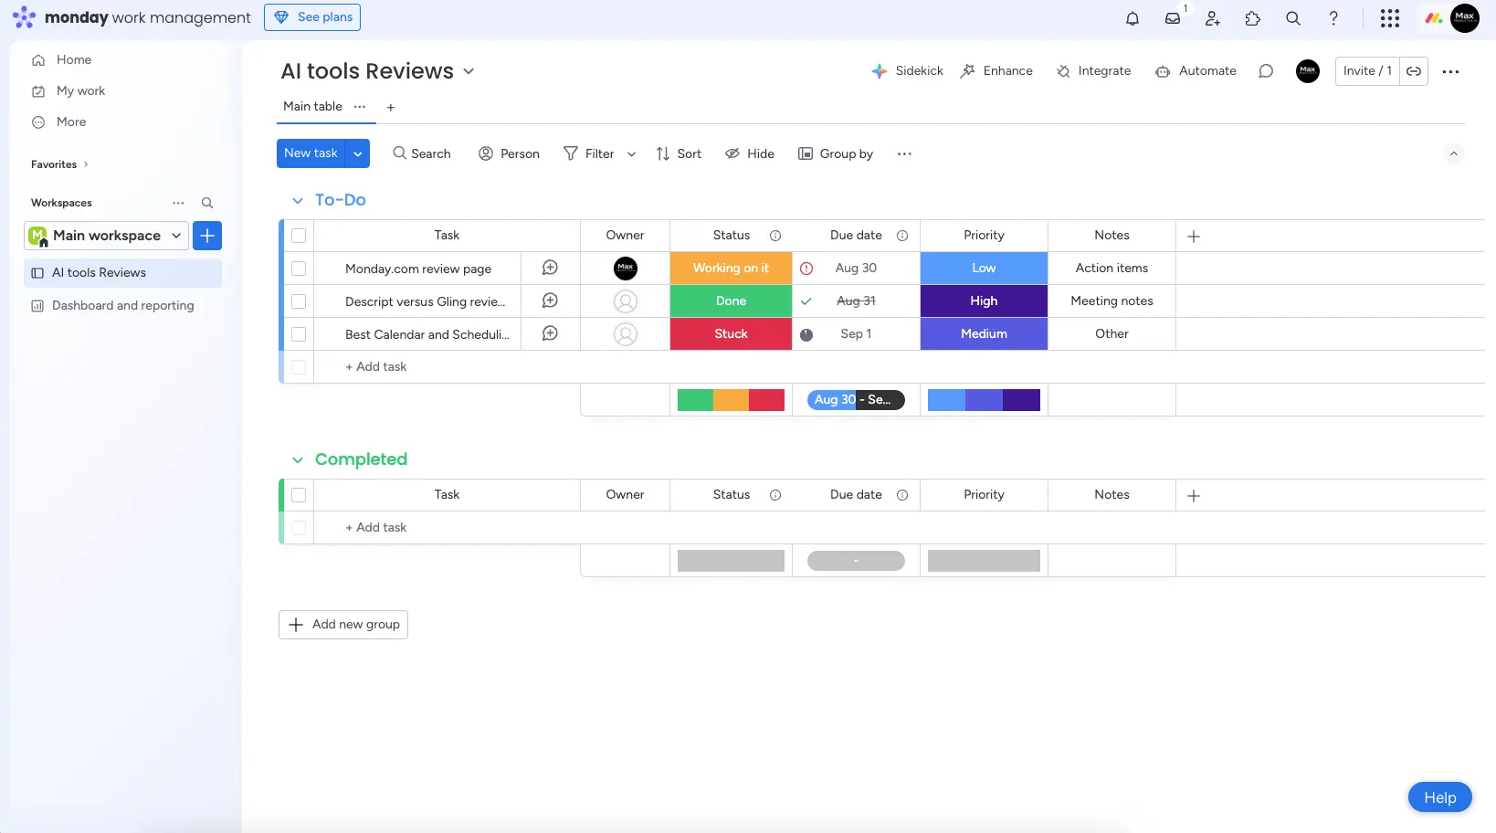Open the inbox icon in top bar
Viewport: 1496px width, 833px height.
[1173, 18]
